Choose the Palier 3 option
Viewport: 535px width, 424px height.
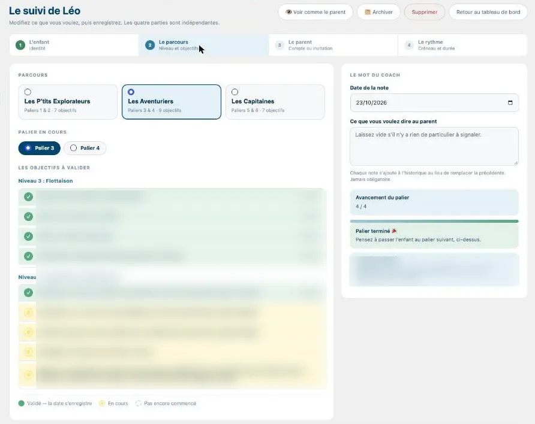click(39, 148)
